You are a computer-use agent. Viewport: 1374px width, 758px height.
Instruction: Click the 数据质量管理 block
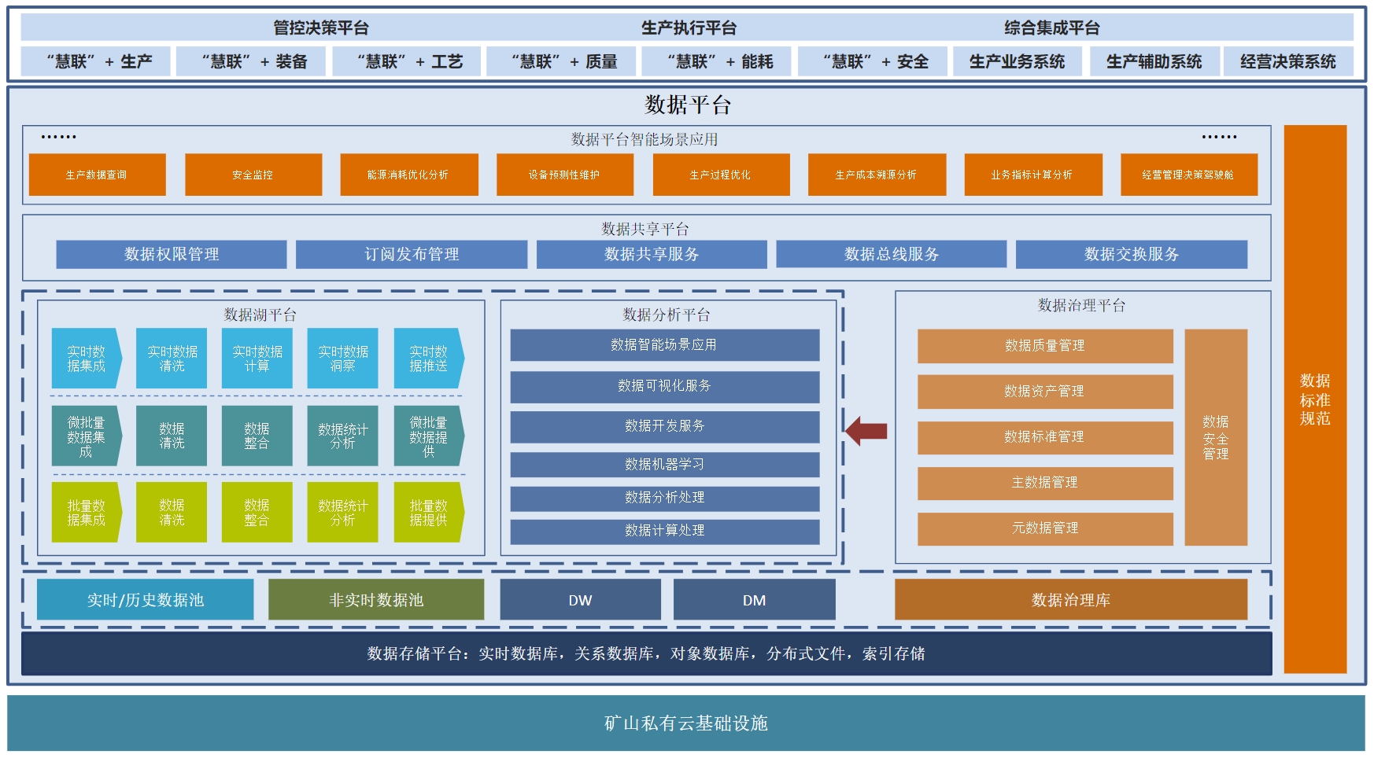pyautogui.click(x=1044, y=346)
